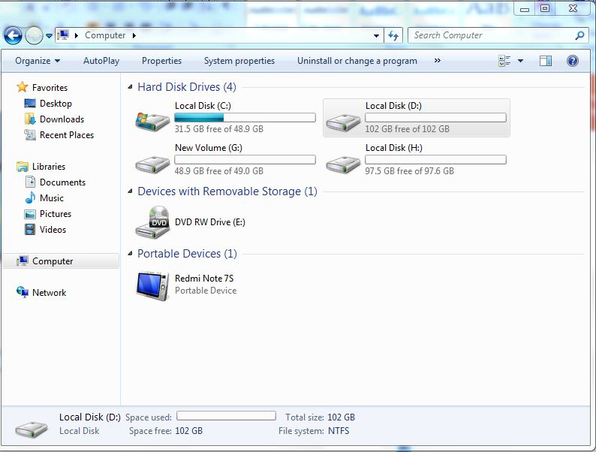Show more toolbar commands via chevron
Image resolution: width=596 pixels, height=452 pixels.
coord(437,61)
